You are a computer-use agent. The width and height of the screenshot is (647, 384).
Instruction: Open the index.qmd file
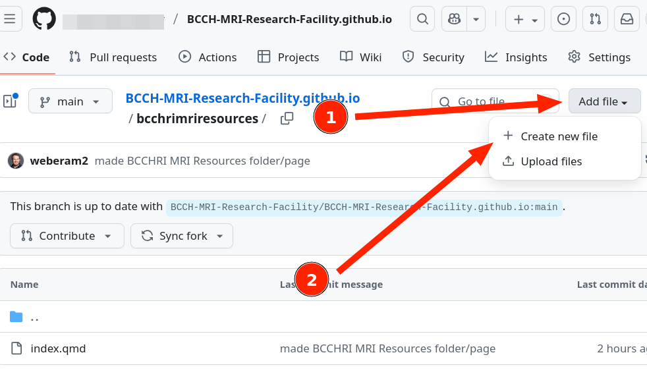tap(58, 348)
